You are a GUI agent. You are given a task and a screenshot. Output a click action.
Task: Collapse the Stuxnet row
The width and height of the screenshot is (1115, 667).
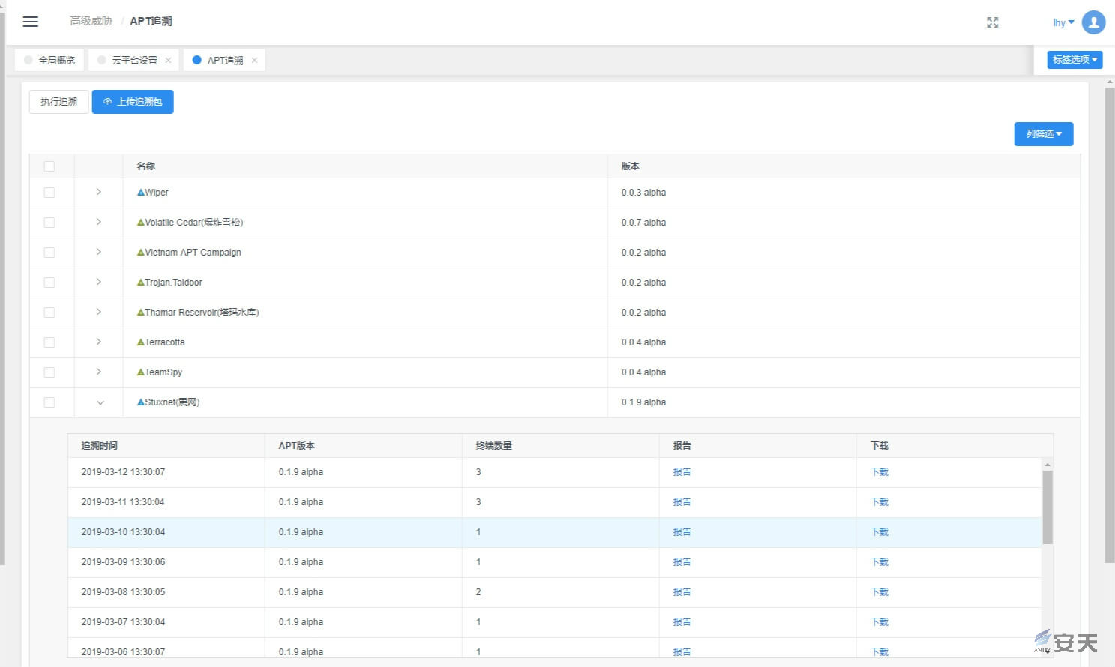(100, 403)
